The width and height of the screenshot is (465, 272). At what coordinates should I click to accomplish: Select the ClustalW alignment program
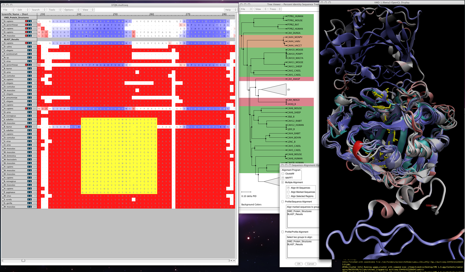click(283, 174)
